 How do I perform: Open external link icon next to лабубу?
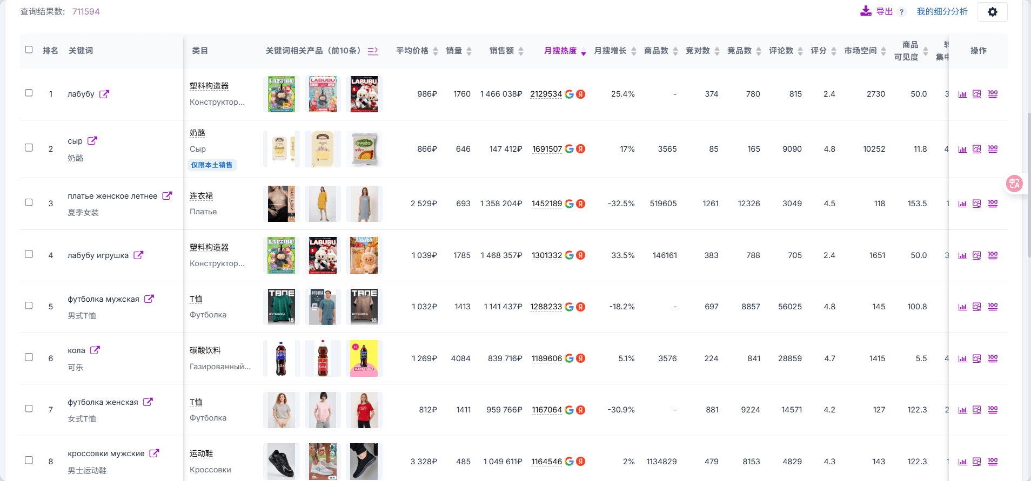(104, 94)
